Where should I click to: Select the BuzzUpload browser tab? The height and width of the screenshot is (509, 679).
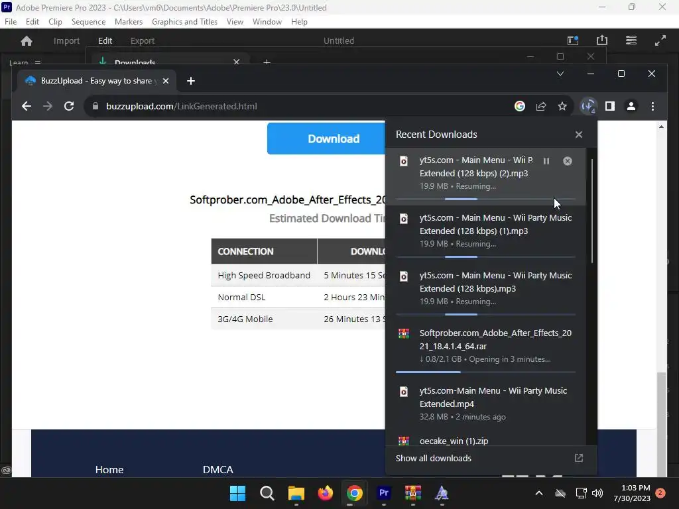(96, 81)
